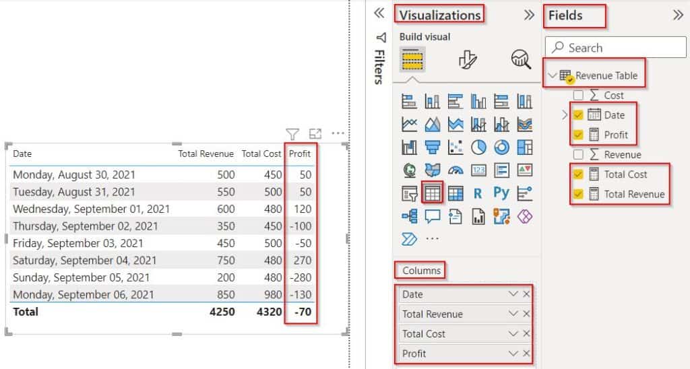This screenshot has width=690, height=369.
Task: Select the Pie chart visual
Action: click(x=478, y=147)
